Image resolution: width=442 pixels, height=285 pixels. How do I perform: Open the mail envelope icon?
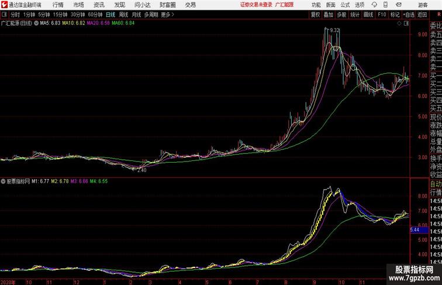click(x=399, y=5)
